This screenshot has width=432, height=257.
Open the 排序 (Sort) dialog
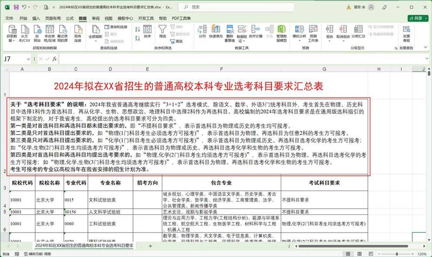click(147, 31)
